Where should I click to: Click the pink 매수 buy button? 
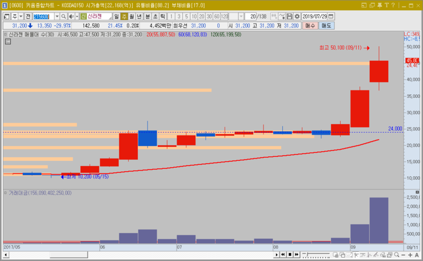point(310,26)
